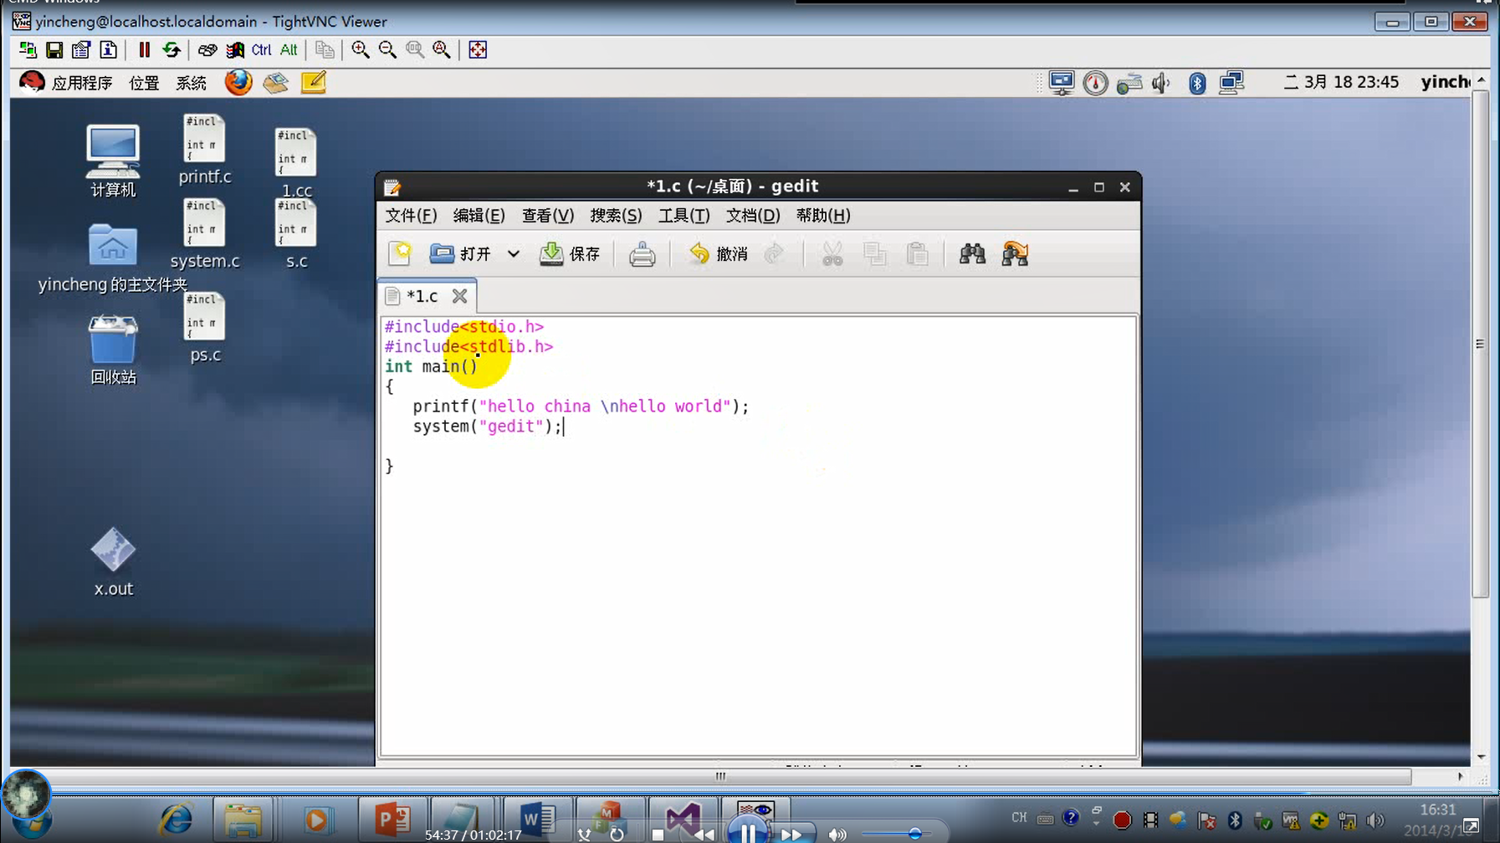
Task: Click TightVNC Zoom In icon
Action: 361,50
